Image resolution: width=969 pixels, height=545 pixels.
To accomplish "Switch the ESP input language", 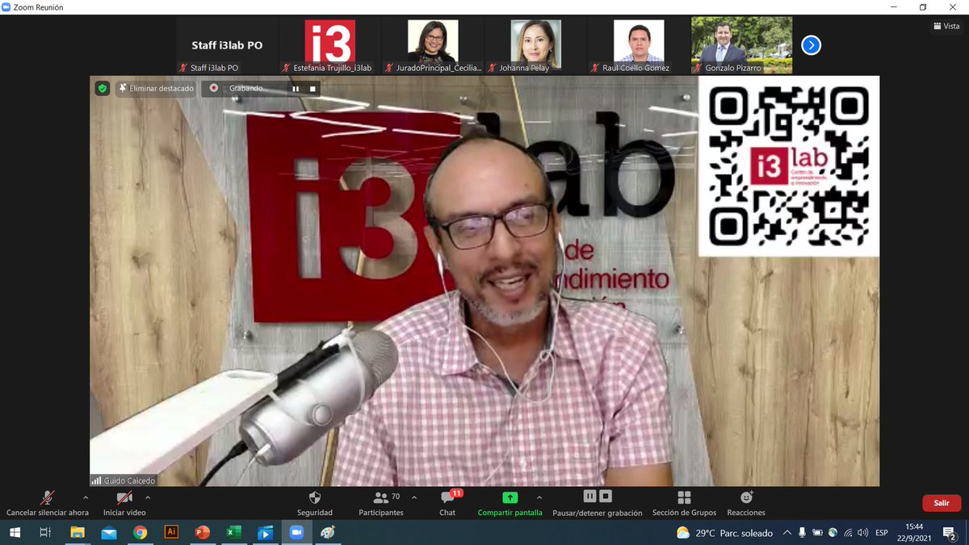I will point(882,533).
